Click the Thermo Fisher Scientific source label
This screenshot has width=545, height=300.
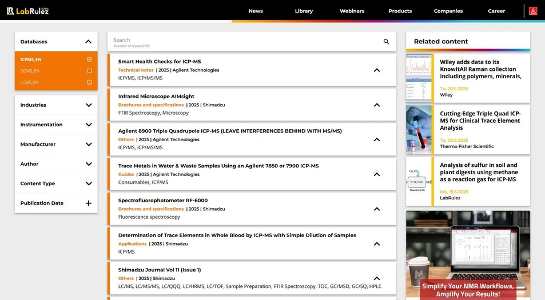[467, 146]
